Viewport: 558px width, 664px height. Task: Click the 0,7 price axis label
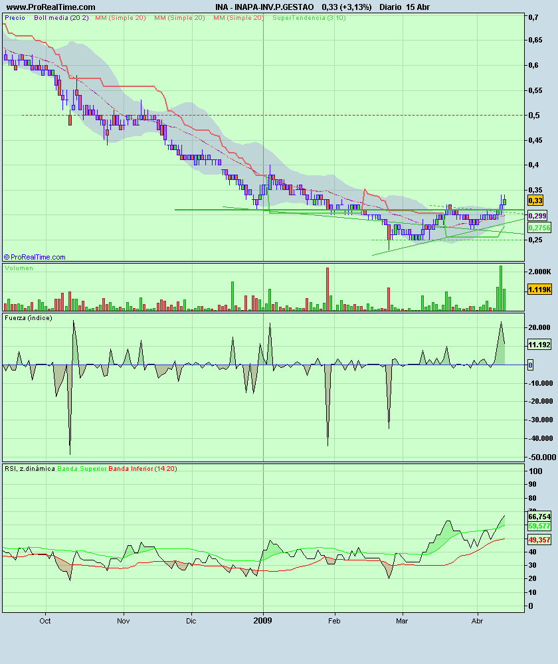coord(533,17)
